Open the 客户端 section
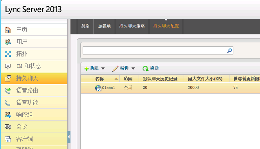 coord(34,139)
